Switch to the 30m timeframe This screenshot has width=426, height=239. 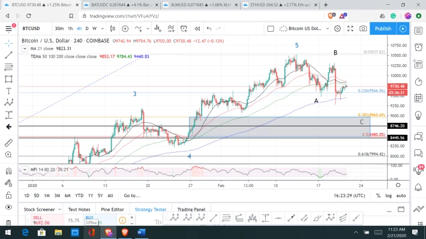(59, 29)
